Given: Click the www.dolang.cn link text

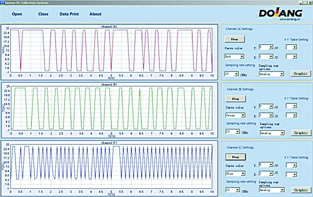Looking at the screenshot, I should pos(290,19).
